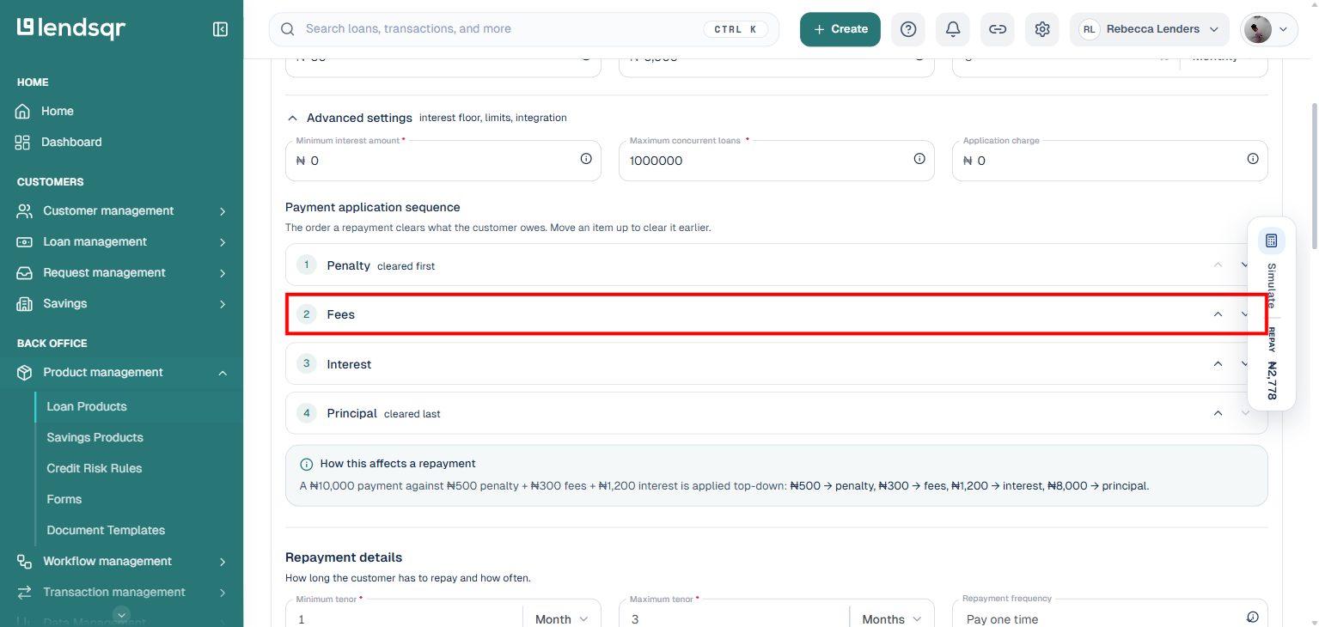Focus the search loans and transactions field
Image resolution: width=1319 pixels, height=627 pixels.
(524, 29)
